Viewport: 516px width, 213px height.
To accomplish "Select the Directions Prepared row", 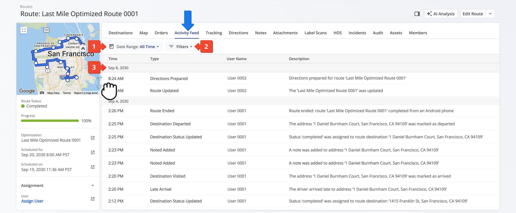I will (x=301, y=78).
